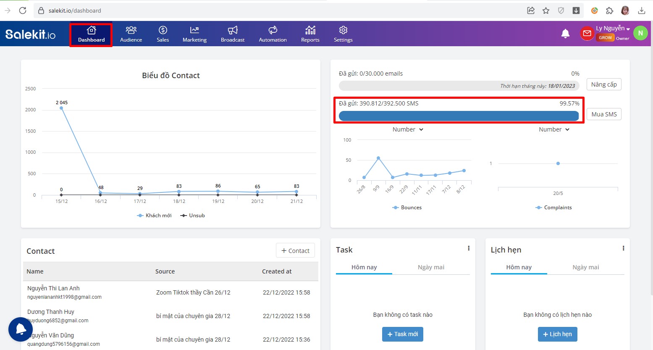This screenshot has width=653, height=350.
Task: Click the browser profile avatar photo
Action: pos(625,11)
